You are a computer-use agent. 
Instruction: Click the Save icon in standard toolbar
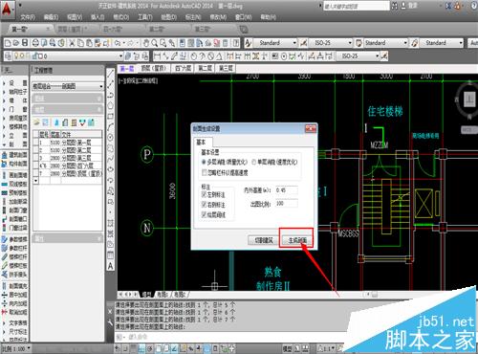(x=25, y=43)
